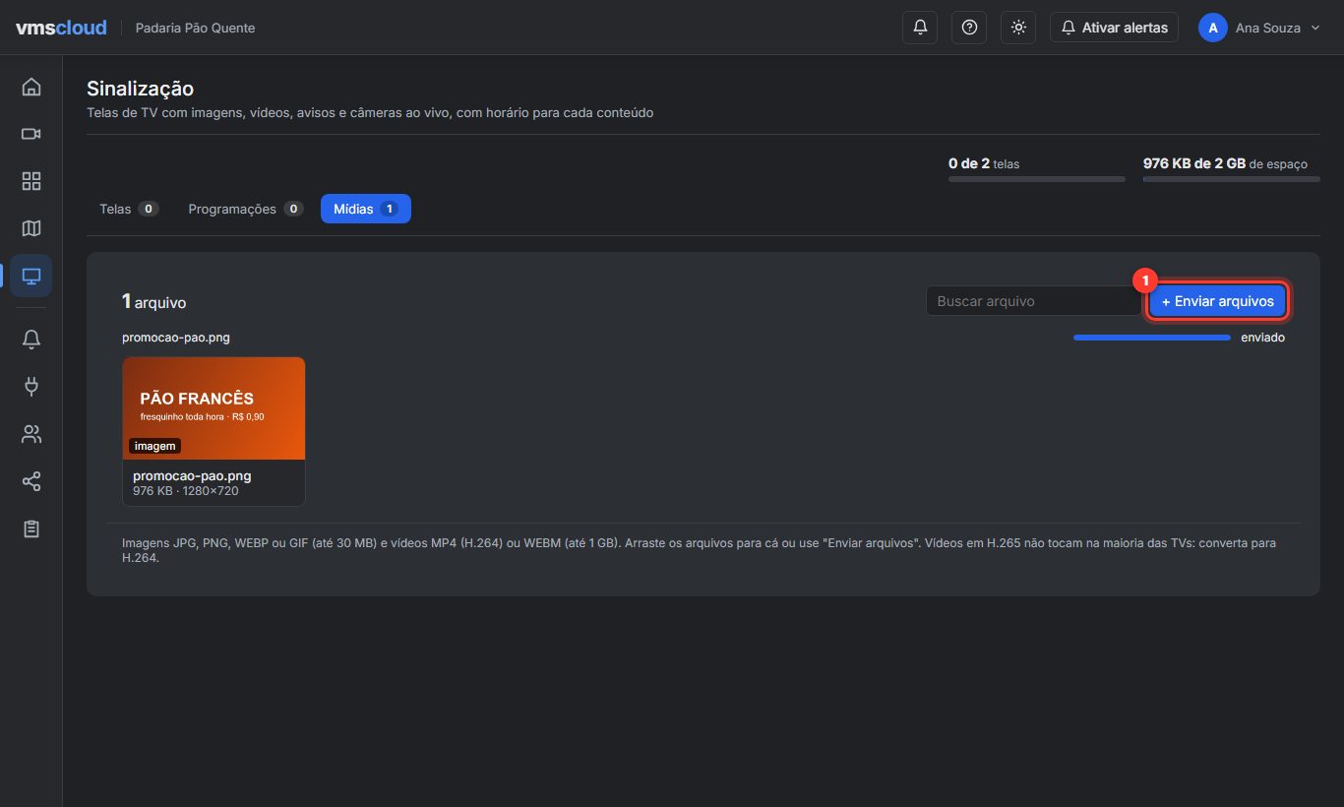Open the map sidebar icon
1344x807 pixels.
[31, 228]
